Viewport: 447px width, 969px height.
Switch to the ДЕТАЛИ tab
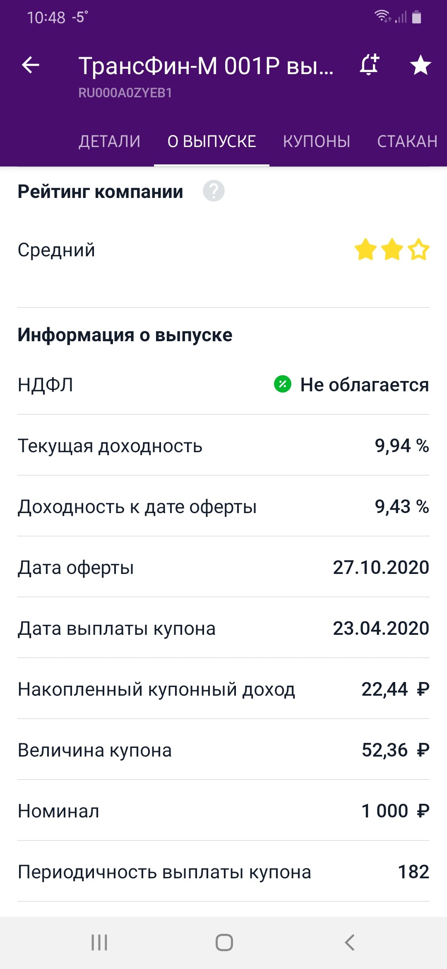click(x=110, y=142)
